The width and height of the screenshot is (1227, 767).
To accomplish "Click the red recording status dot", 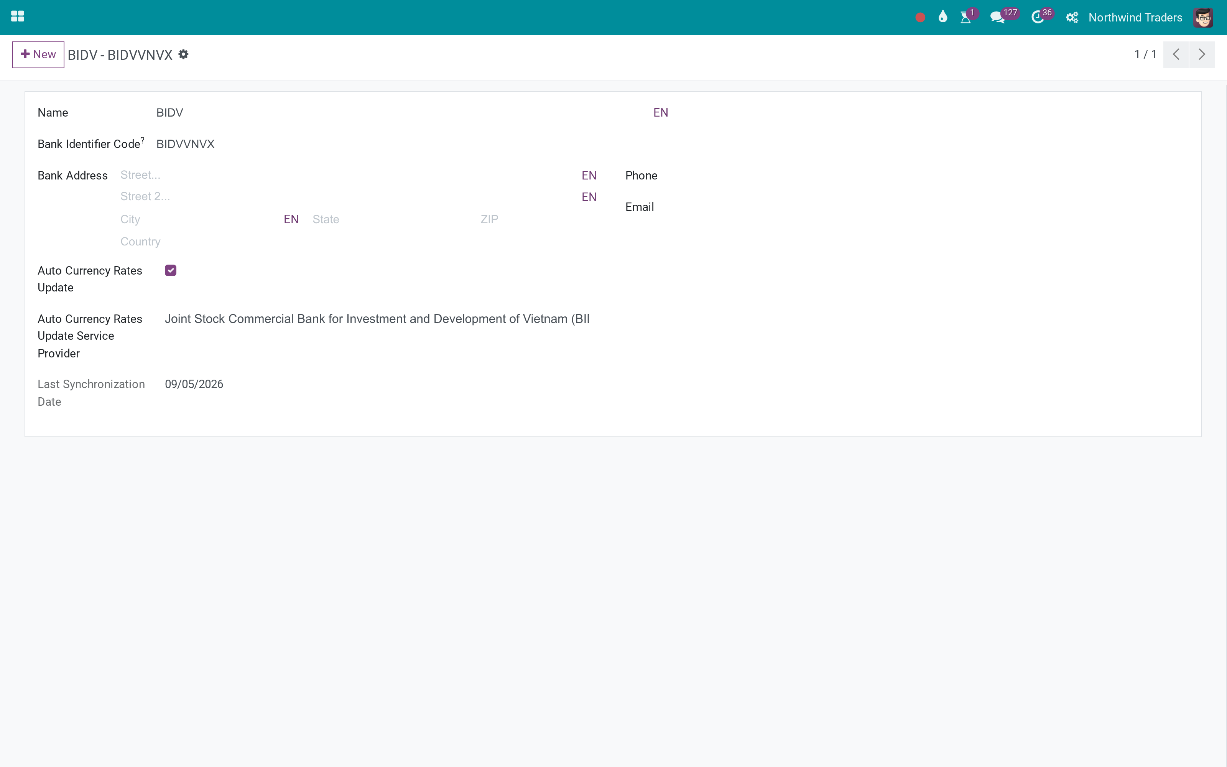I will click(x=920, y=18).
